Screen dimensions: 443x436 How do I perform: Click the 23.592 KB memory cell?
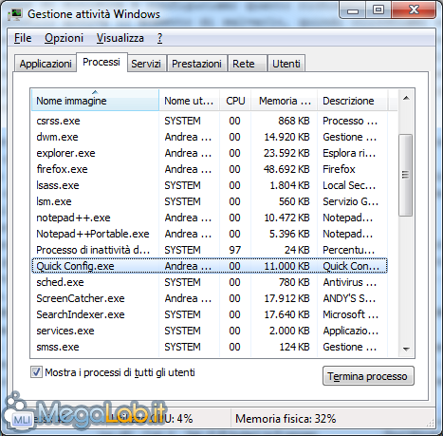click(x=286, y=153)
